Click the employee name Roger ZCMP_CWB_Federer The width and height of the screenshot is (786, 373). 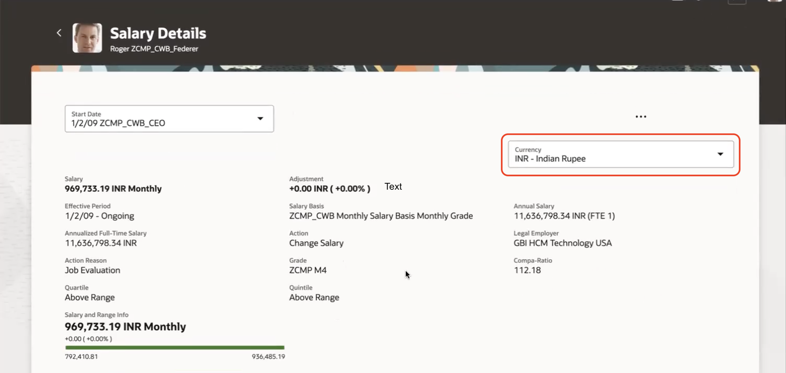(154, 49)
